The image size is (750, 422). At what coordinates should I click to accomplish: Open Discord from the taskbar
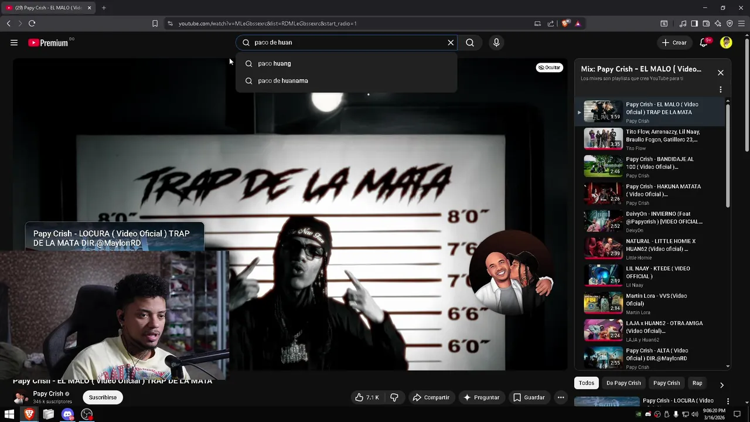[x=67, y=414]
